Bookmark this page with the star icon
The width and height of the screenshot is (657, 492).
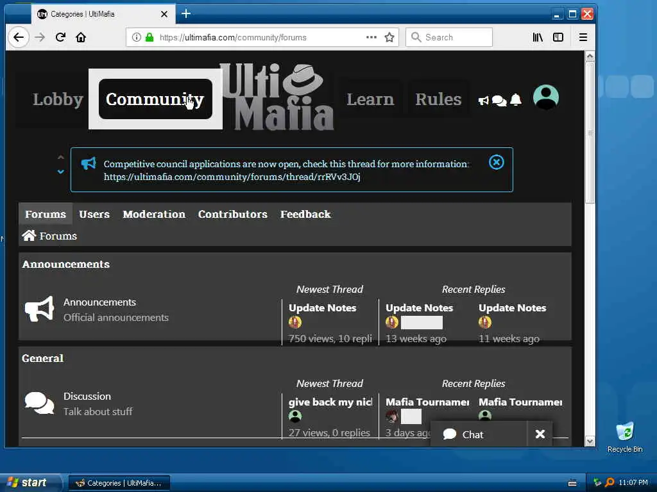click(x=389, y=37)
